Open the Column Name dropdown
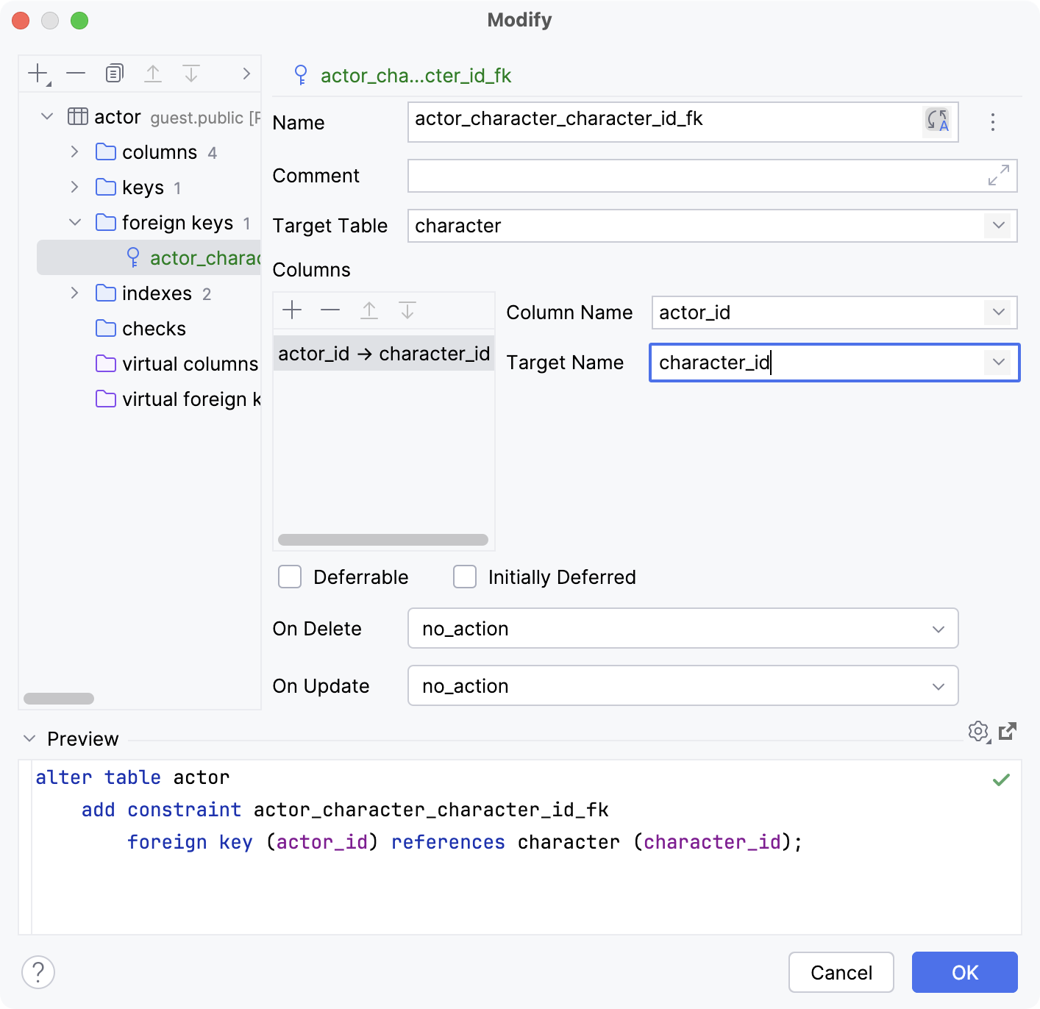This screenshot has width=1040, height=1009. [998, 313]
